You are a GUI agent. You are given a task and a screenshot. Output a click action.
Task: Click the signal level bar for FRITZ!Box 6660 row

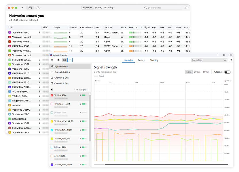(135, 46)
